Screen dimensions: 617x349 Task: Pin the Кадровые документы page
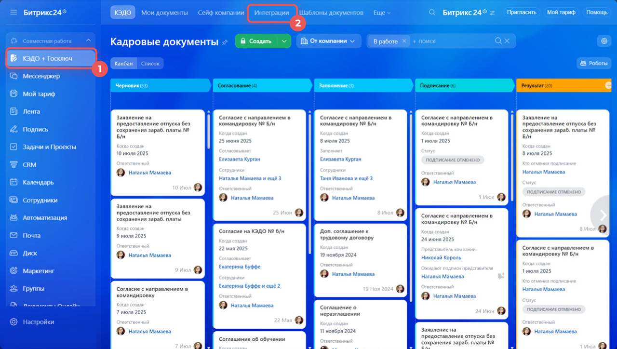click(x=225, y=42)
